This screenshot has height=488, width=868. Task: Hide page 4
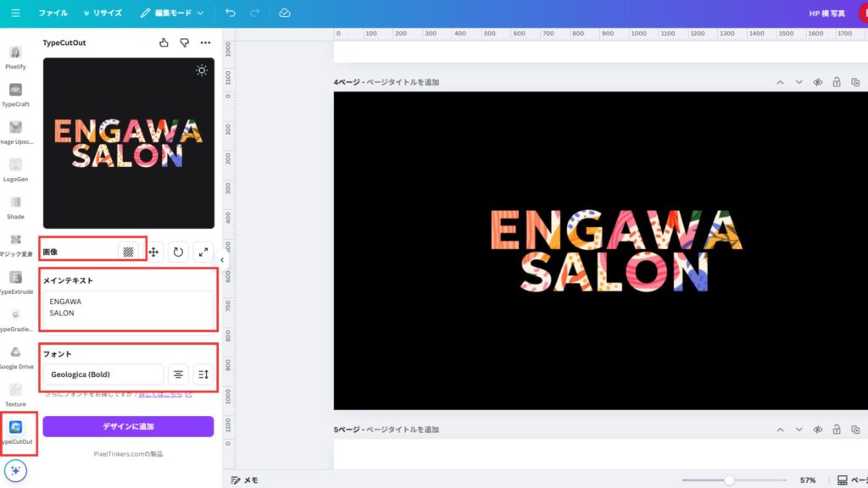coord(818,82)
